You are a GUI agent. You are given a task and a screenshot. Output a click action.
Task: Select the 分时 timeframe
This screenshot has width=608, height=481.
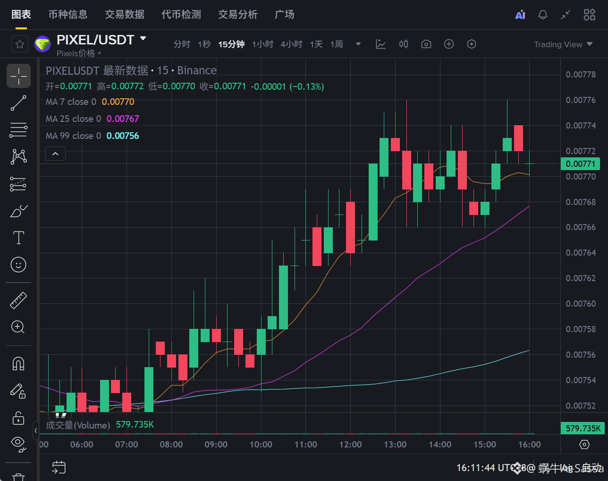point(182,44)
